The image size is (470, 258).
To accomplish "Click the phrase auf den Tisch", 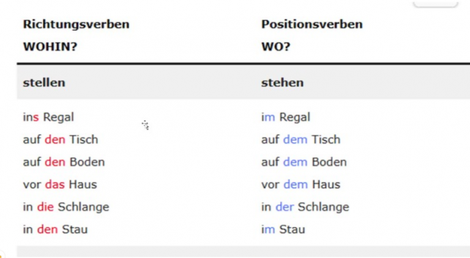I will click(61, 140).
